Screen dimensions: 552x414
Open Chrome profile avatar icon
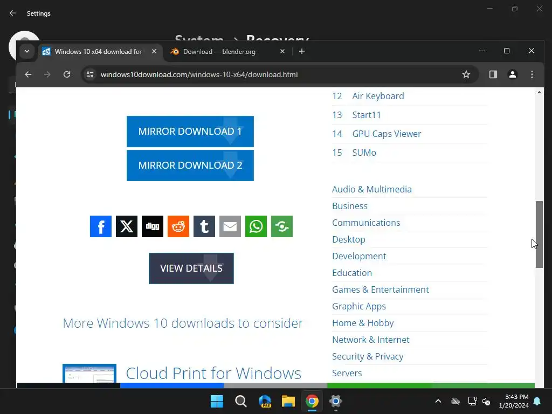513,74
